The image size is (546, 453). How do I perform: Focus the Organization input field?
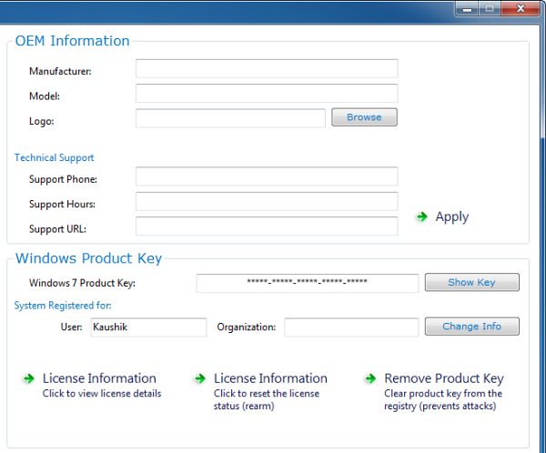coord(351,327)
